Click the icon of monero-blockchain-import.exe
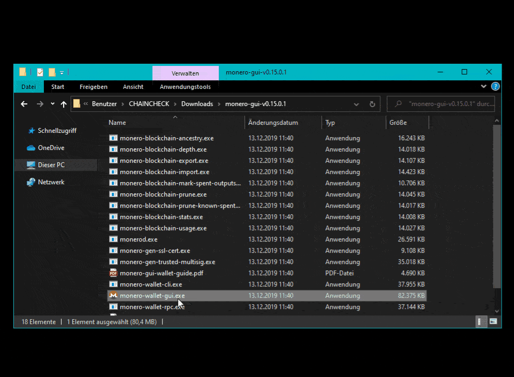 [113, 171]
